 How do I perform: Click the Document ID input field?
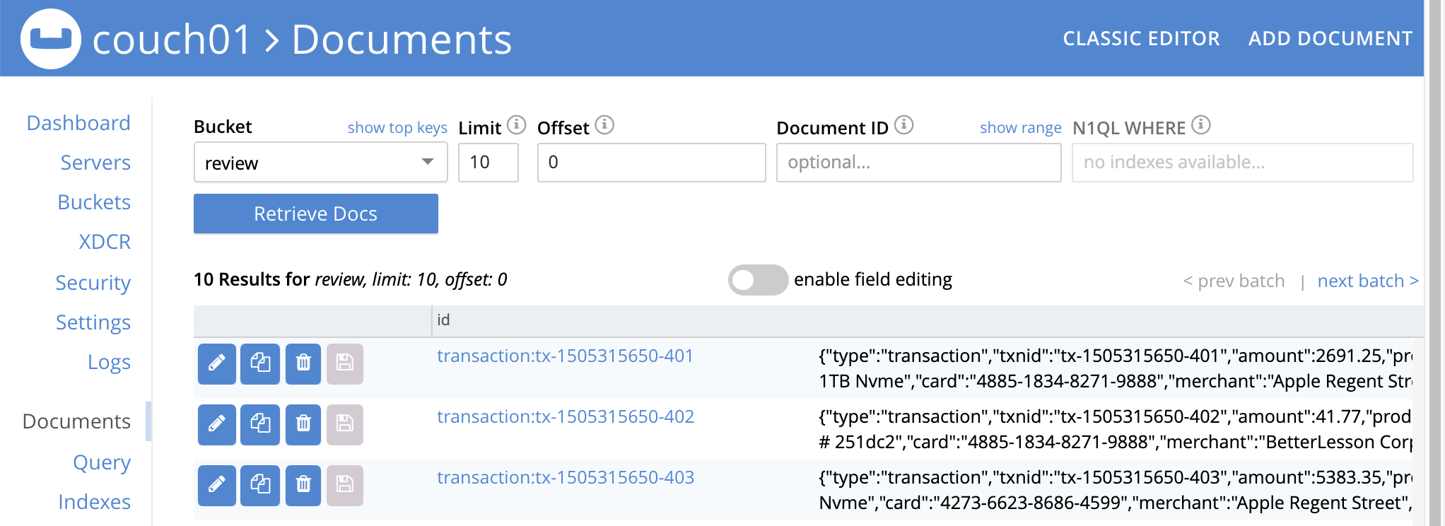point(918,163)
